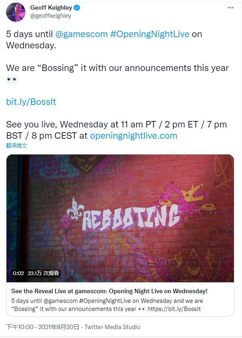Click the verified badge next to Geoff Keighley
This screenshot has height=338, width=242.
77,8
